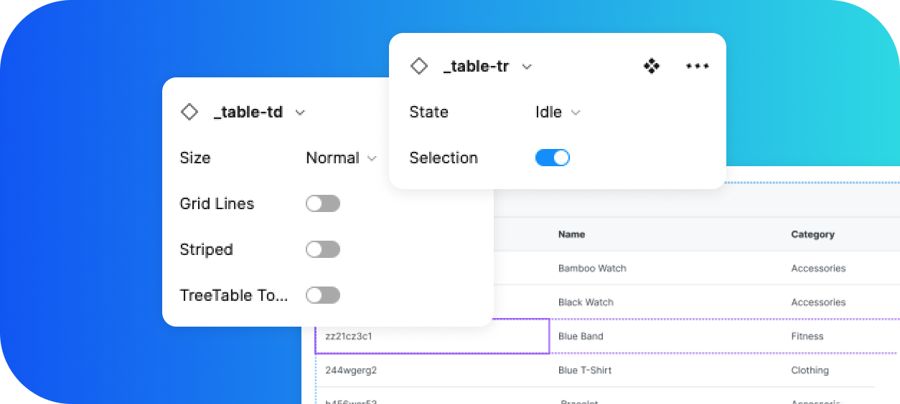
Task: Select the Blue T-Shirt cell
Action: tap(585, 370)
